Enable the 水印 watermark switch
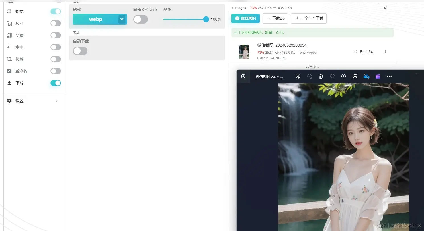This screenshot has height=231, width=424. 56,47
